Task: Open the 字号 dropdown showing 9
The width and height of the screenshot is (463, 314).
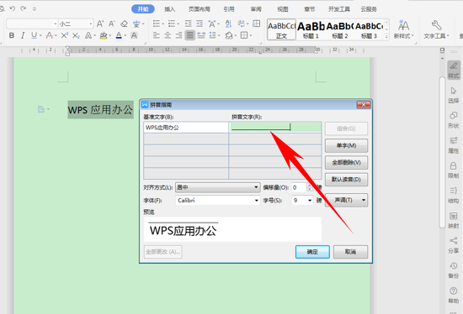Action: [x=302, y=201]
